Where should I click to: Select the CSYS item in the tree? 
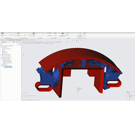[4, 50]
